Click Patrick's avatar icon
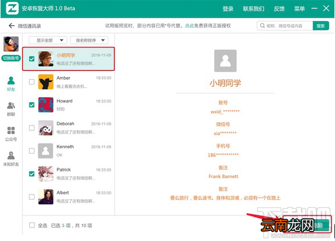Viewport: 335px width, 241px height. pos(46,174)
